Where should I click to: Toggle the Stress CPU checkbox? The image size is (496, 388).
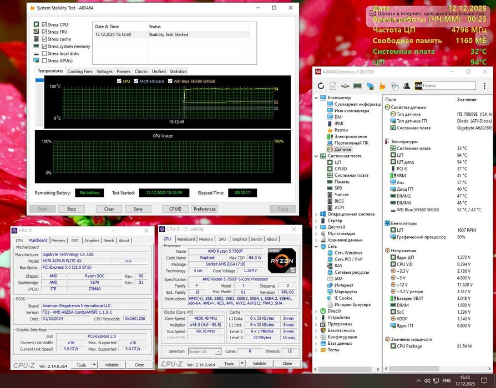pyautogui.click(x=44, y=24)
